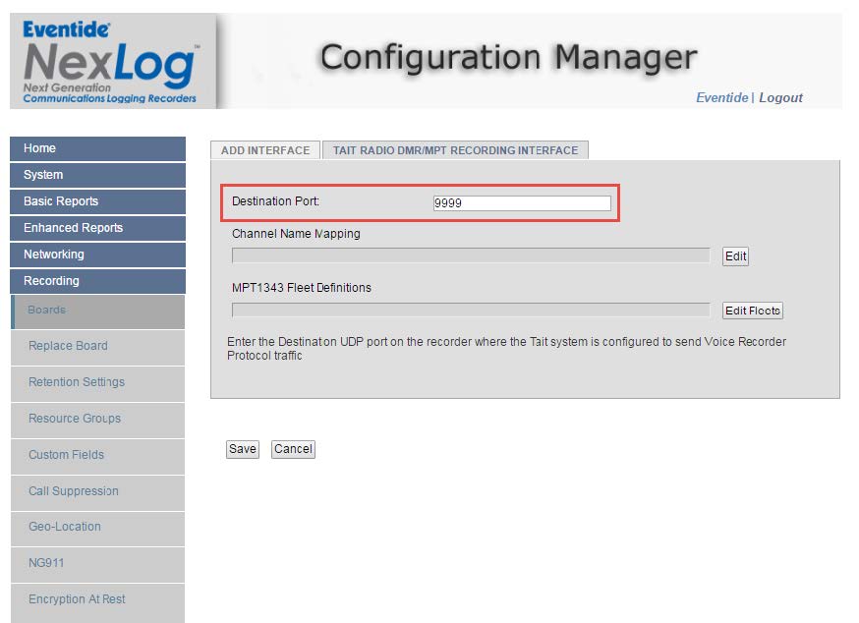Open Enhanced Reports in sidebar
The height and width of the screenshot is (623, 859).
[97, 228]
